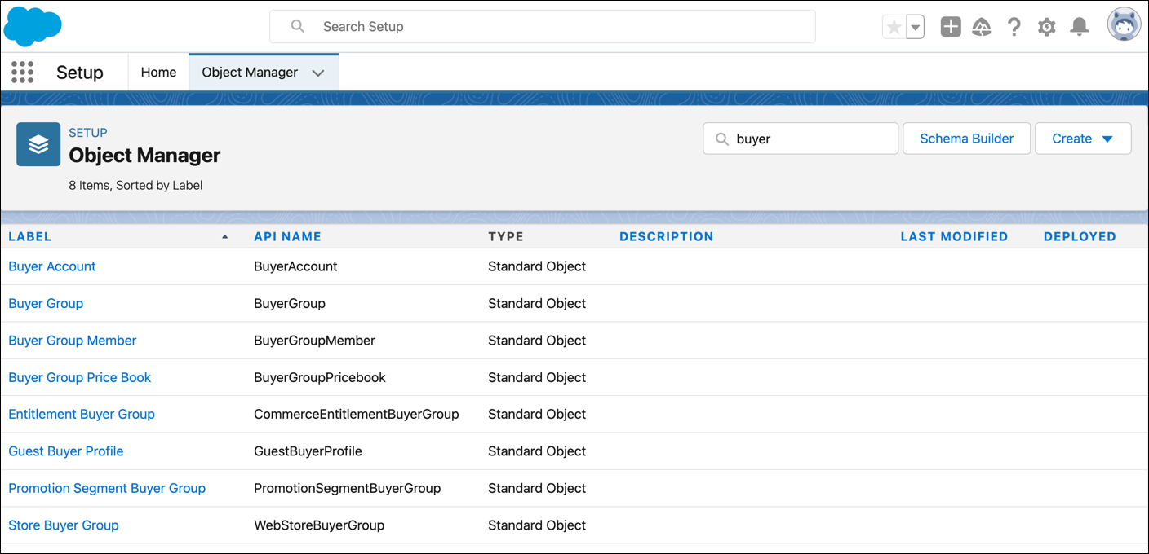This screenshot has width=1149, height=554.
Task: Click the API name BuyerGroupPricebook
Action: coord(320,377)
